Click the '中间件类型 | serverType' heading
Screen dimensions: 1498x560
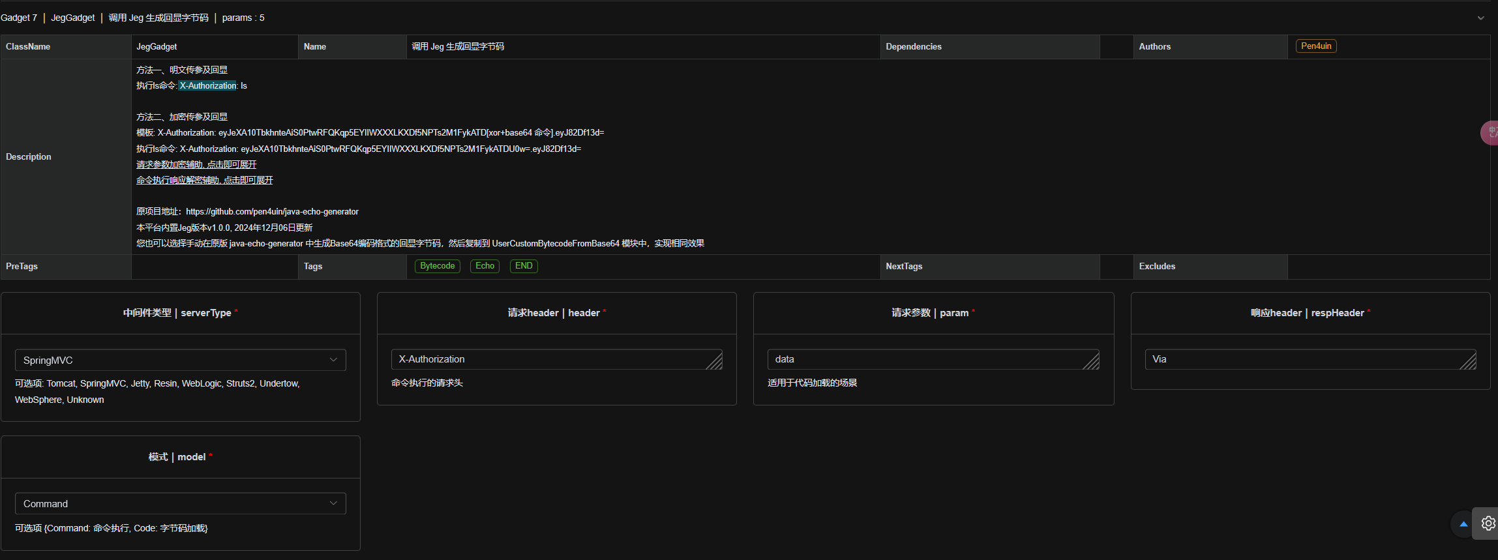pyautogui.click(x=177, y=313)
